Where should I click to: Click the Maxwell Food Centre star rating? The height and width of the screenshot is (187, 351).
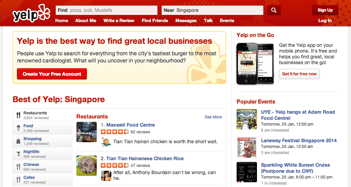115,132
